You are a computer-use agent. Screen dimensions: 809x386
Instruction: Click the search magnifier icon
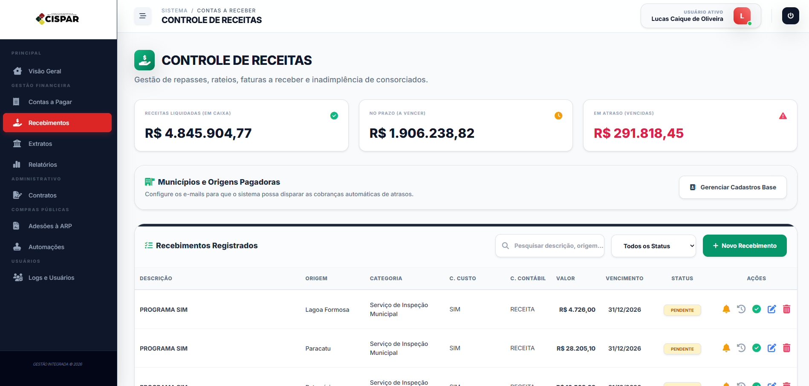point(506,246)
